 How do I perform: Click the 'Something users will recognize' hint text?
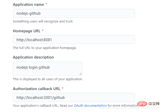point(43,21)
